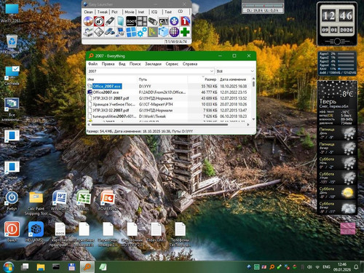This screenshot has height=273, width=364.
Task: Open the notifications bell on the taskbar
Action: [x=356, y=267]
